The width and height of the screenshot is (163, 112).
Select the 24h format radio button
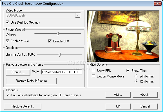coord(136,76)
